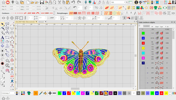
Task: Save the design with the floppy disk icon
Action: 42,2
